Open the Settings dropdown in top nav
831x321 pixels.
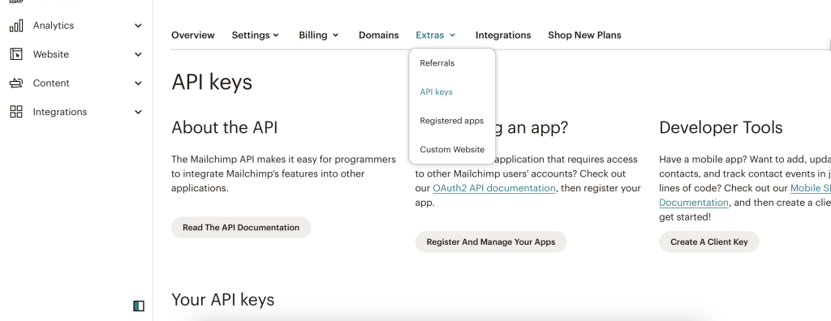point(256,35)
